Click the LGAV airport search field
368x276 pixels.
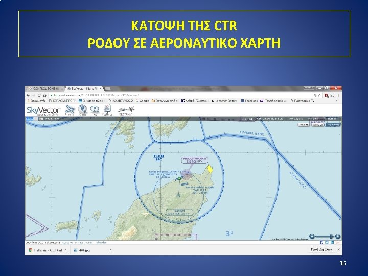pos(32,119)
